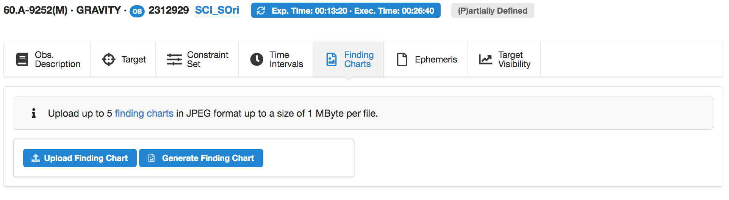Click the (P)artially Defined status badge
Screen dimensions: 729x200
493,11
